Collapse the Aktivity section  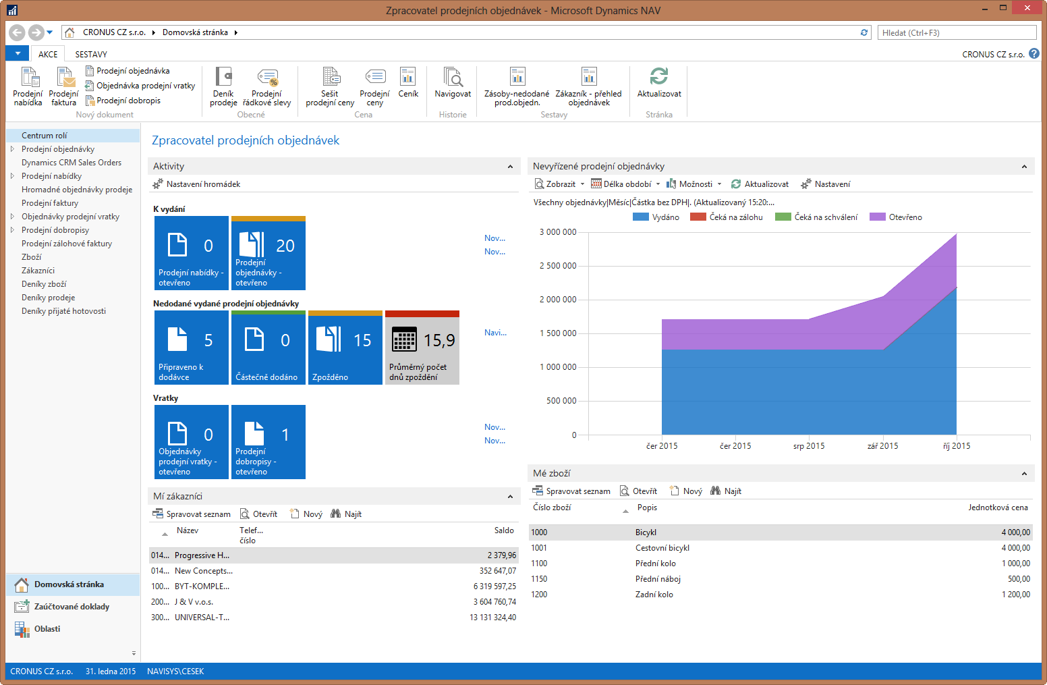(510, 167)
